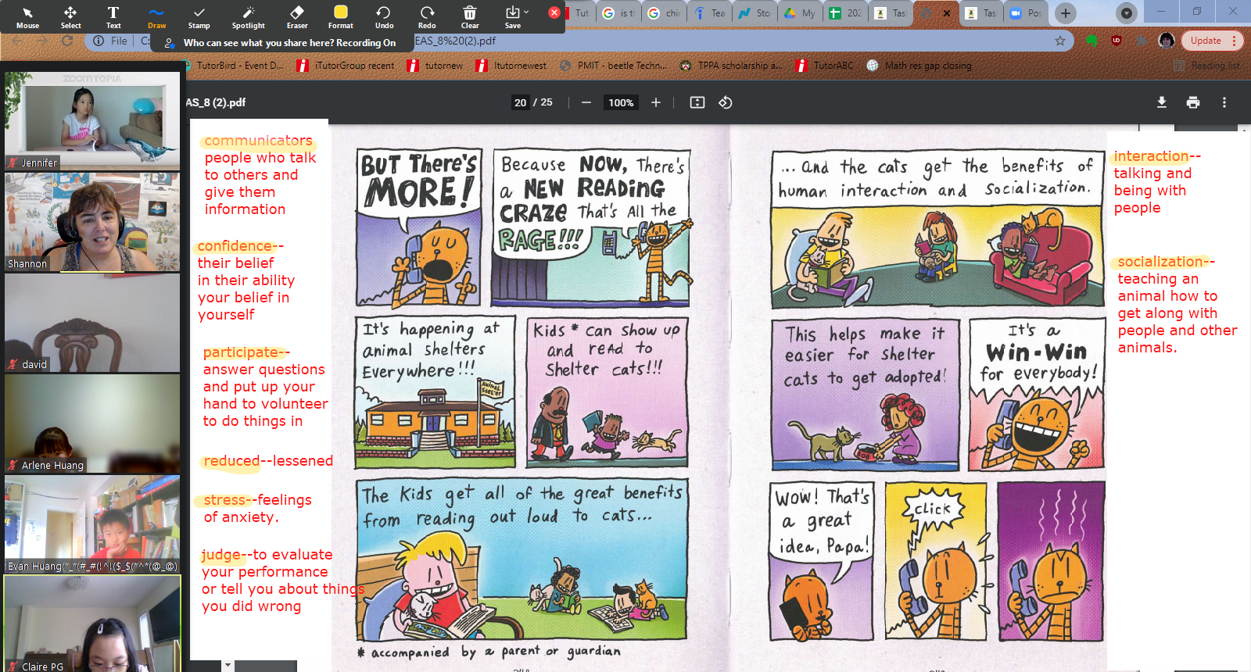Select Shannon's video thumbnail

[92, 222]
